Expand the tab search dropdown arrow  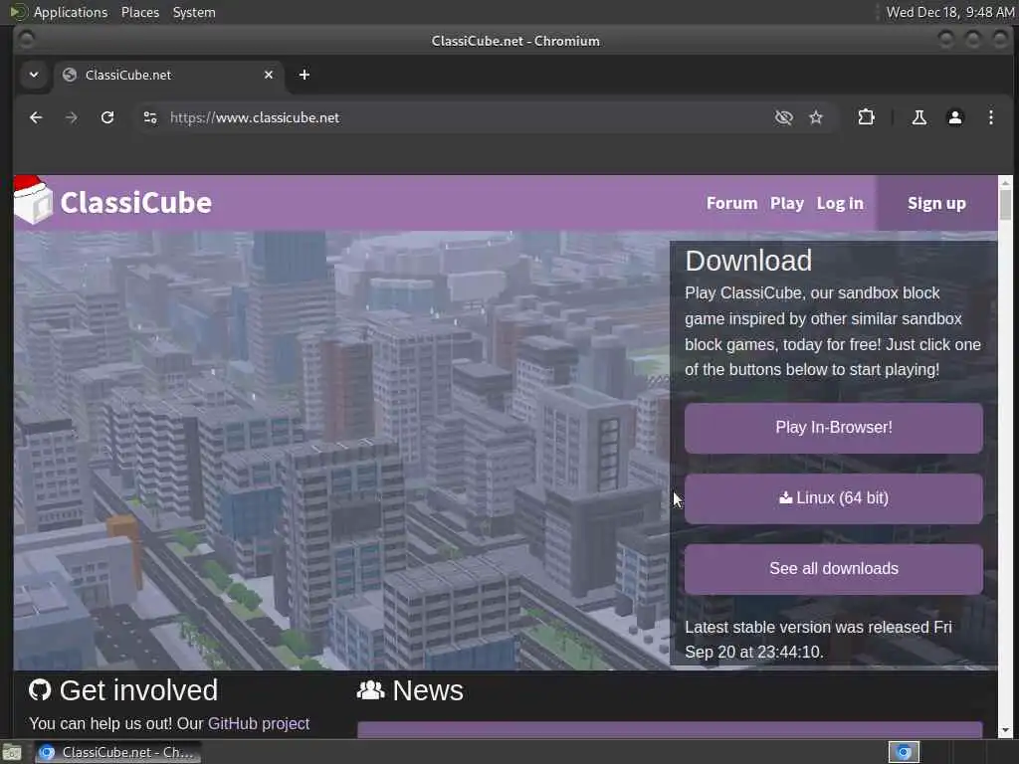click(34, 75)
